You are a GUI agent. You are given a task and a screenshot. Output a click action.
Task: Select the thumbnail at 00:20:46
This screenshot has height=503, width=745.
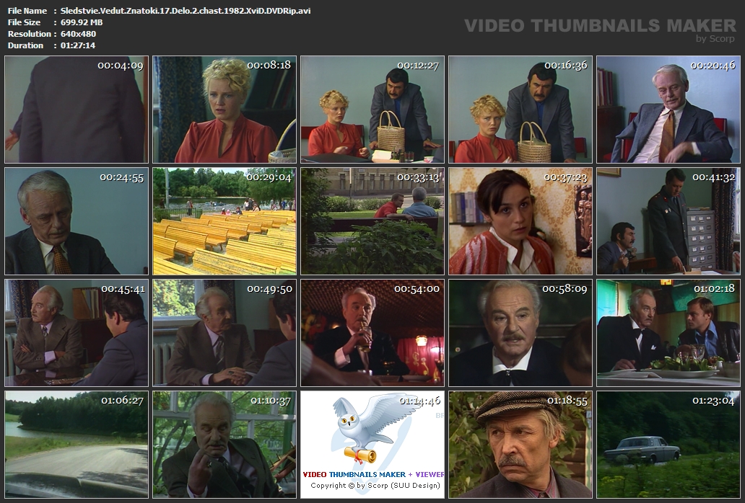coord(668,110)
